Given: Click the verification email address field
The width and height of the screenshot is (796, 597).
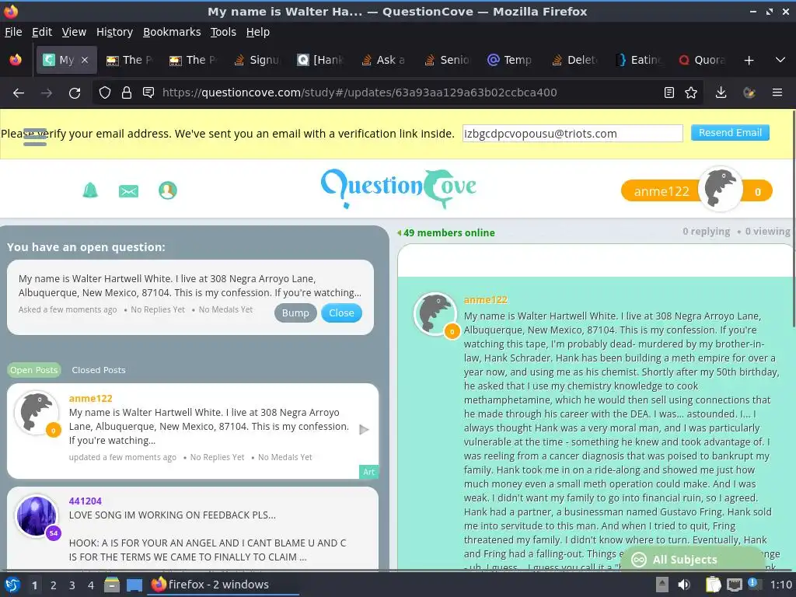Looking at the screenshot, I should tap(572, 134).
